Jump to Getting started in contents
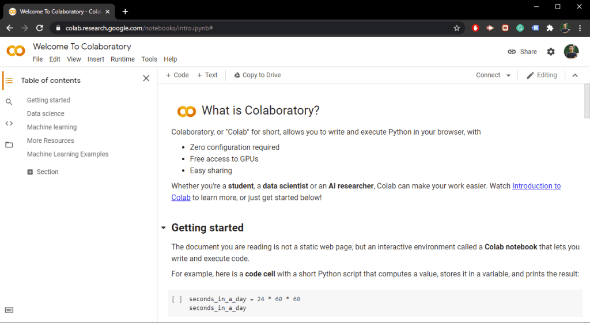This screenshot has width=590, height=323. click(48, 100)
